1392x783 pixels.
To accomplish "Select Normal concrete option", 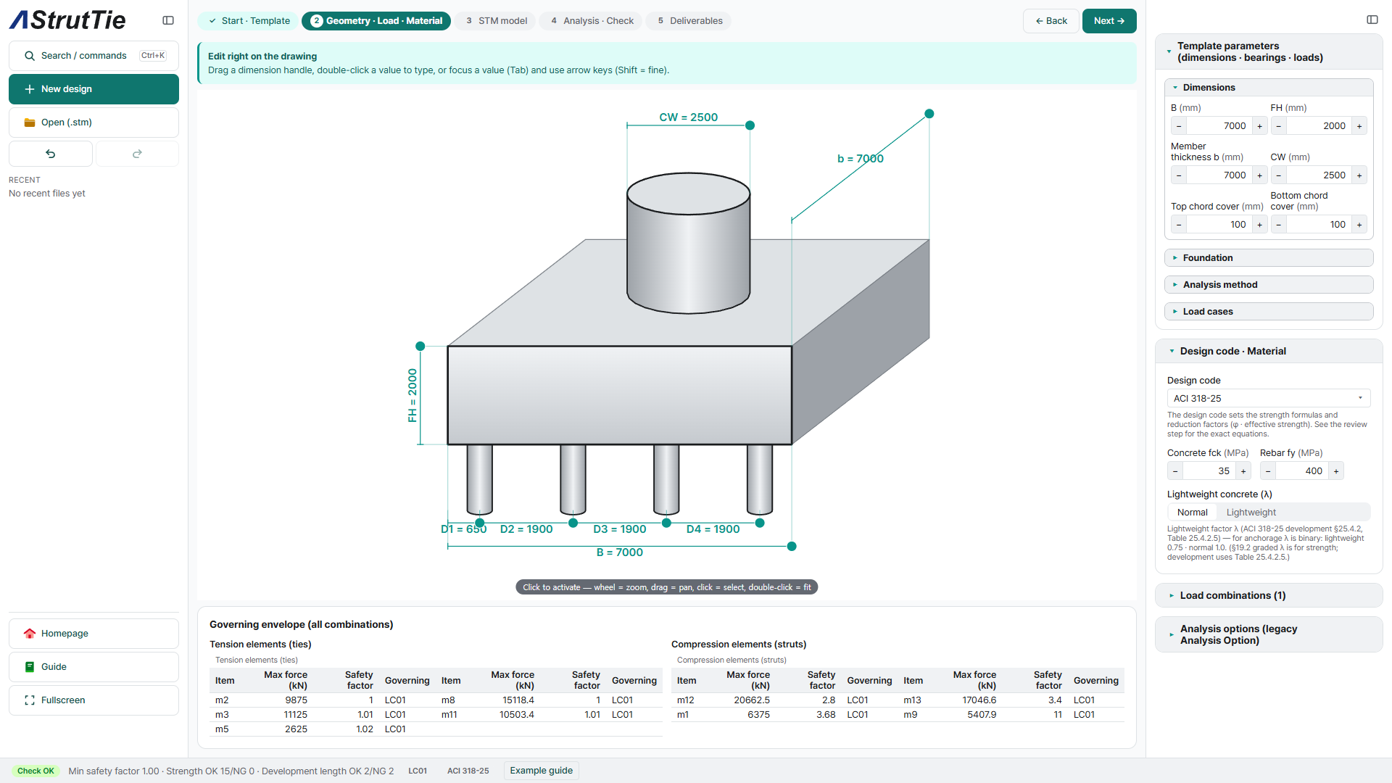I will click(x=1193, y=513).
